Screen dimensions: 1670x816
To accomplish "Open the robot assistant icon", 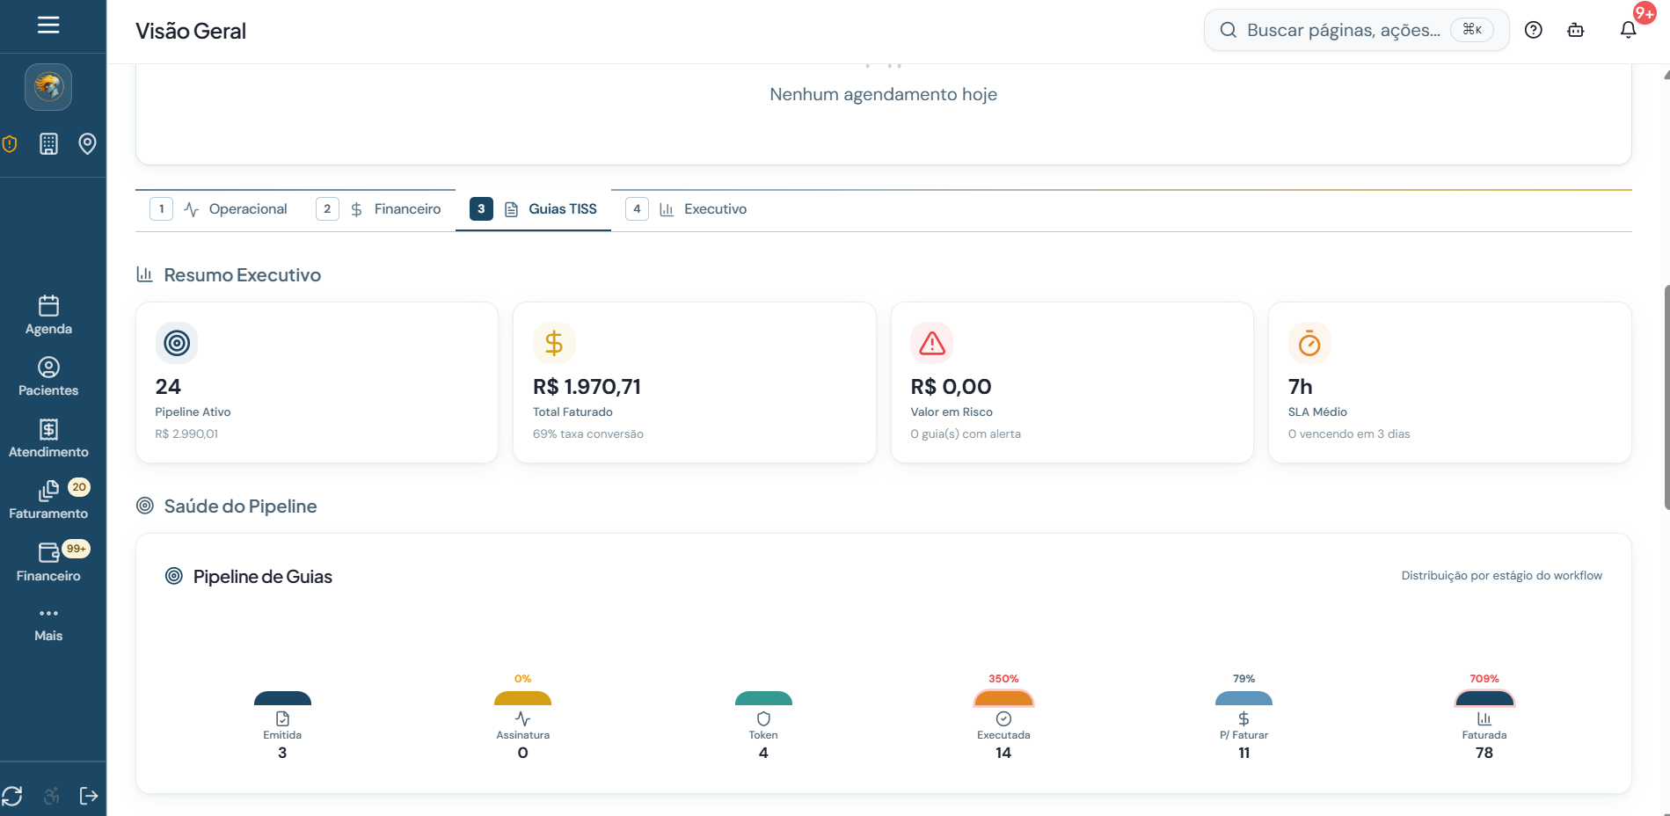I will point(1576,30).
